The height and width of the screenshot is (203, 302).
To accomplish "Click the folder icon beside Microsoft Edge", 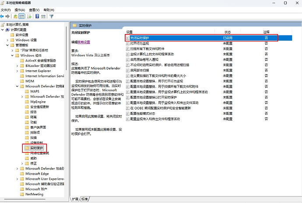I will [22, 174].
